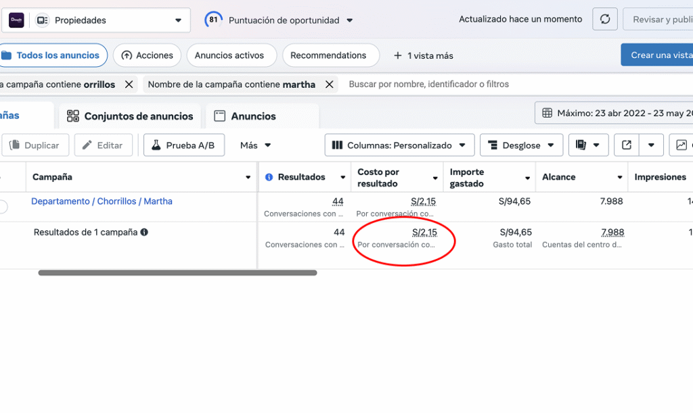Remove the 'martha' campaign name filter
Viewport: 693px width, 413px height.
point(330,84)
